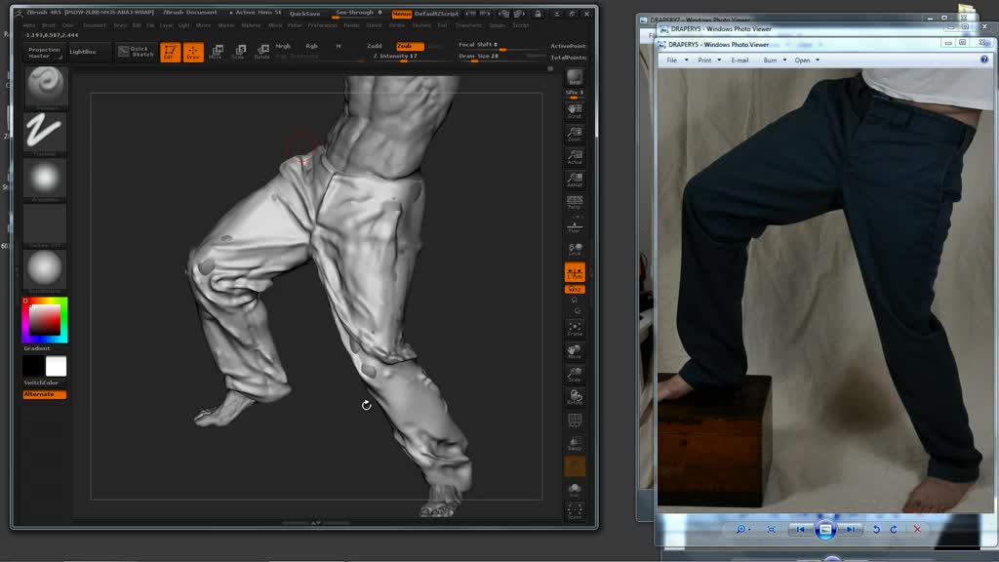The image size is (999, 562).
Task: Select the black secondary color swatch
Action: [x=34, y=367]
